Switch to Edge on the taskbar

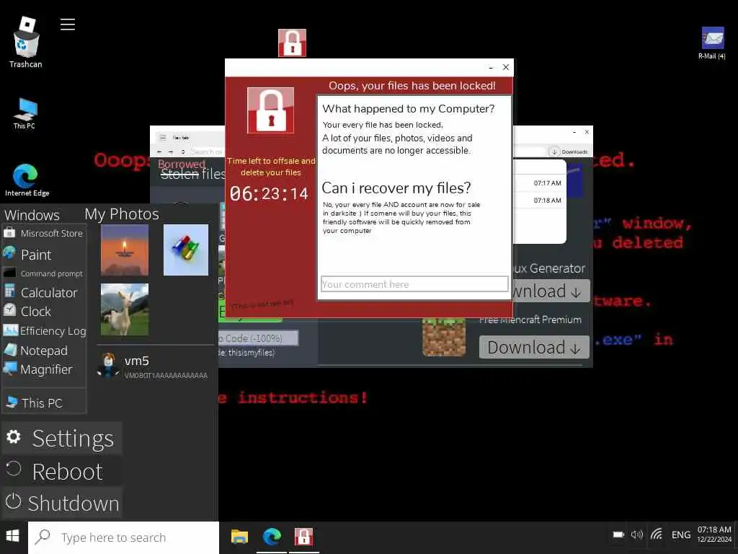pos(272,537)
